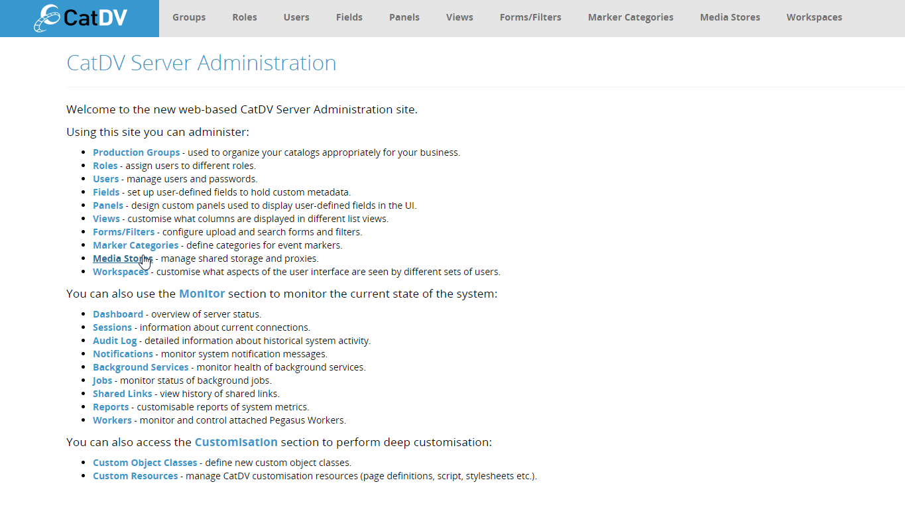Open the Custom Resources link
Image resolution: width=905 pixels, height=521 pixels.
tap(135, 476)
